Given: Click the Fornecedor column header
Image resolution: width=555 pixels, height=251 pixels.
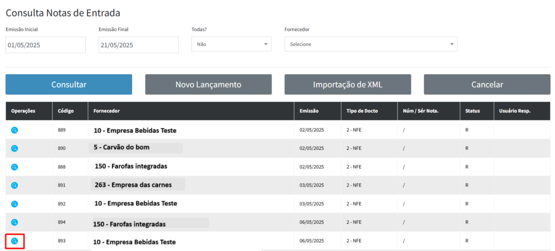Looking at the screenshot, I should (106, 111).
